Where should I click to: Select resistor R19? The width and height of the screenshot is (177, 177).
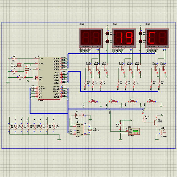(x=54, y=127)
